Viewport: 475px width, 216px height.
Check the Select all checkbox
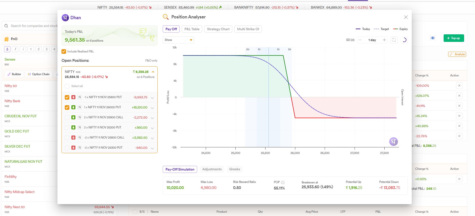[x=67, y=86]
